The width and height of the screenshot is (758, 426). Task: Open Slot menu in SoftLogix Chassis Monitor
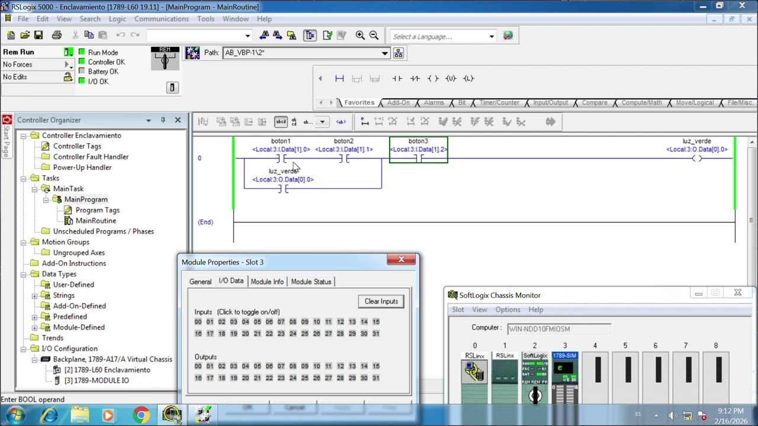(x=458, y=309)
